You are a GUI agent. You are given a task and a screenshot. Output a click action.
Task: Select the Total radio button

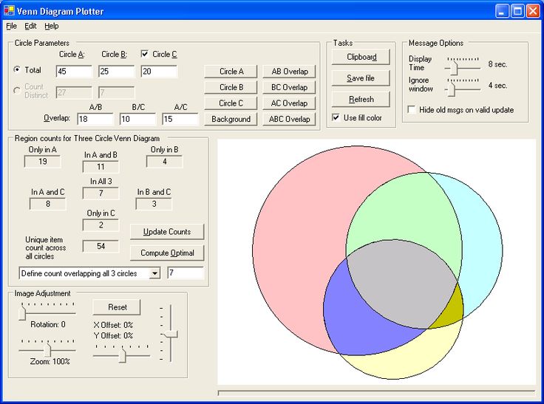pos(17,69)
